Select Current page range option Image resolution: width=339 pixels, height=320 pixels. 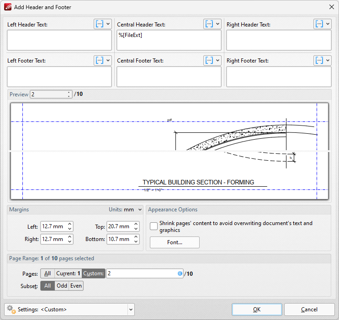(68, 273)
